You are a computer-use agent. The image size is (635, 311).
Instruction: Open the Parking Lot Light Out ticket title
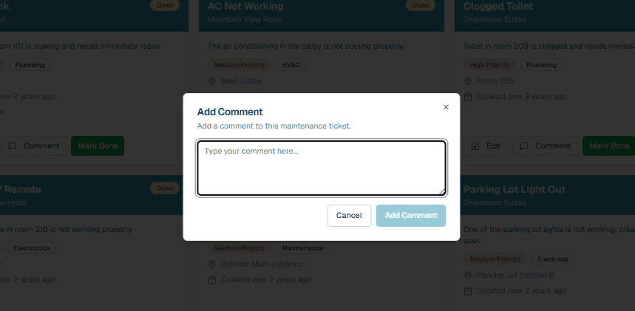[x=514, y=190]
